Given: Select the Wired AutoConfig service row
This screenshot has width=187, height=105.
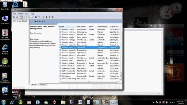Looking at the screenshot, I should 89,68.
